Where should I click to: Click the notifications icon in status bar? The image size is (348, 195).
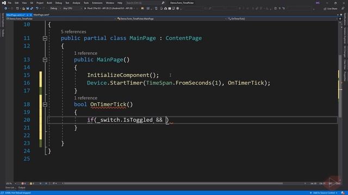coord(343,193)
